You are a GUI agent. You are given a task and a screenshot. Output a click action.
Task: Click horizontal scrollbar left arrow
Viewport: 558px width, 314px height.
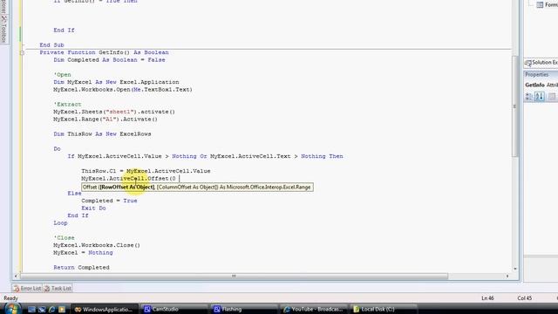point(16,276)
